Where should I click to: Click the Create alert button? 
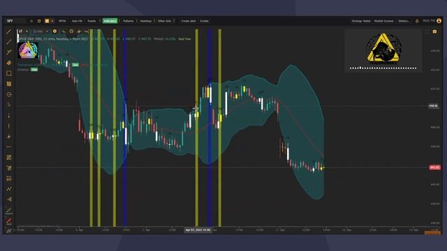click(x=188, y=21)
